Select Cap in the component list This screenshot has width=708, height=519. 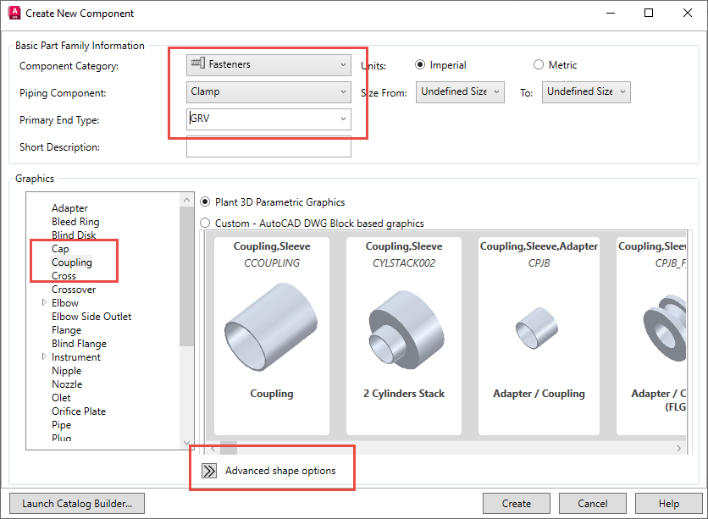[x=60, y=248]
